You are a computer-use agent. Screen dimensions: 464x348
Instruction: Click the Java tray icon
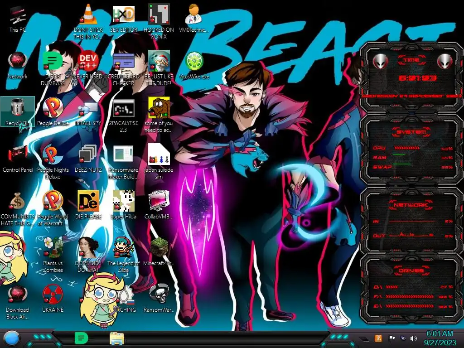click(x=378, y=338)
